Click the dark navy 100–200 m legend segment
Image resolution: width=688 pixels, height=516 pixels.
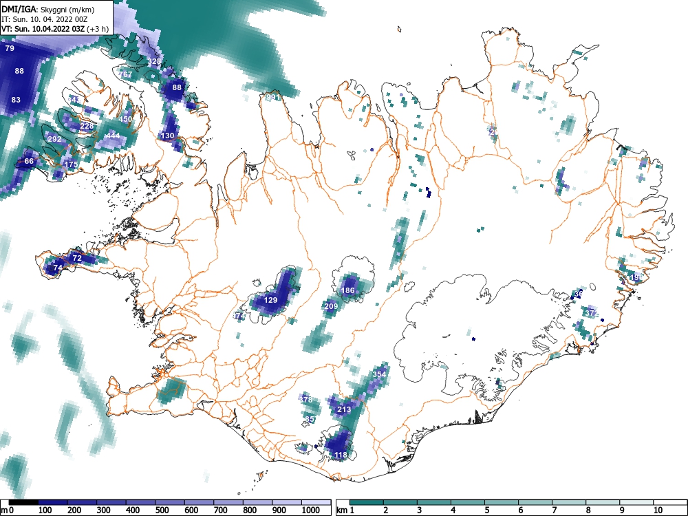click(52, 502)
